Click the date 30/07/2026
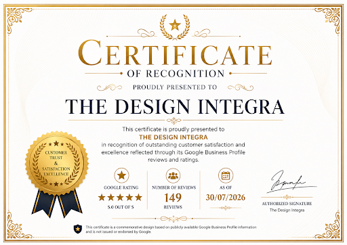 click(x=225, y=198)
